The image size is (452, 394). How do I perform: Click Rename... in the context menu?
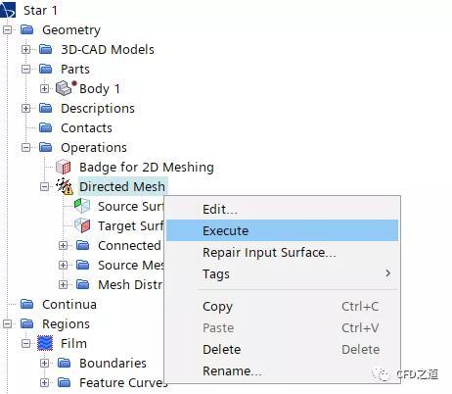(x=232, y=370)
